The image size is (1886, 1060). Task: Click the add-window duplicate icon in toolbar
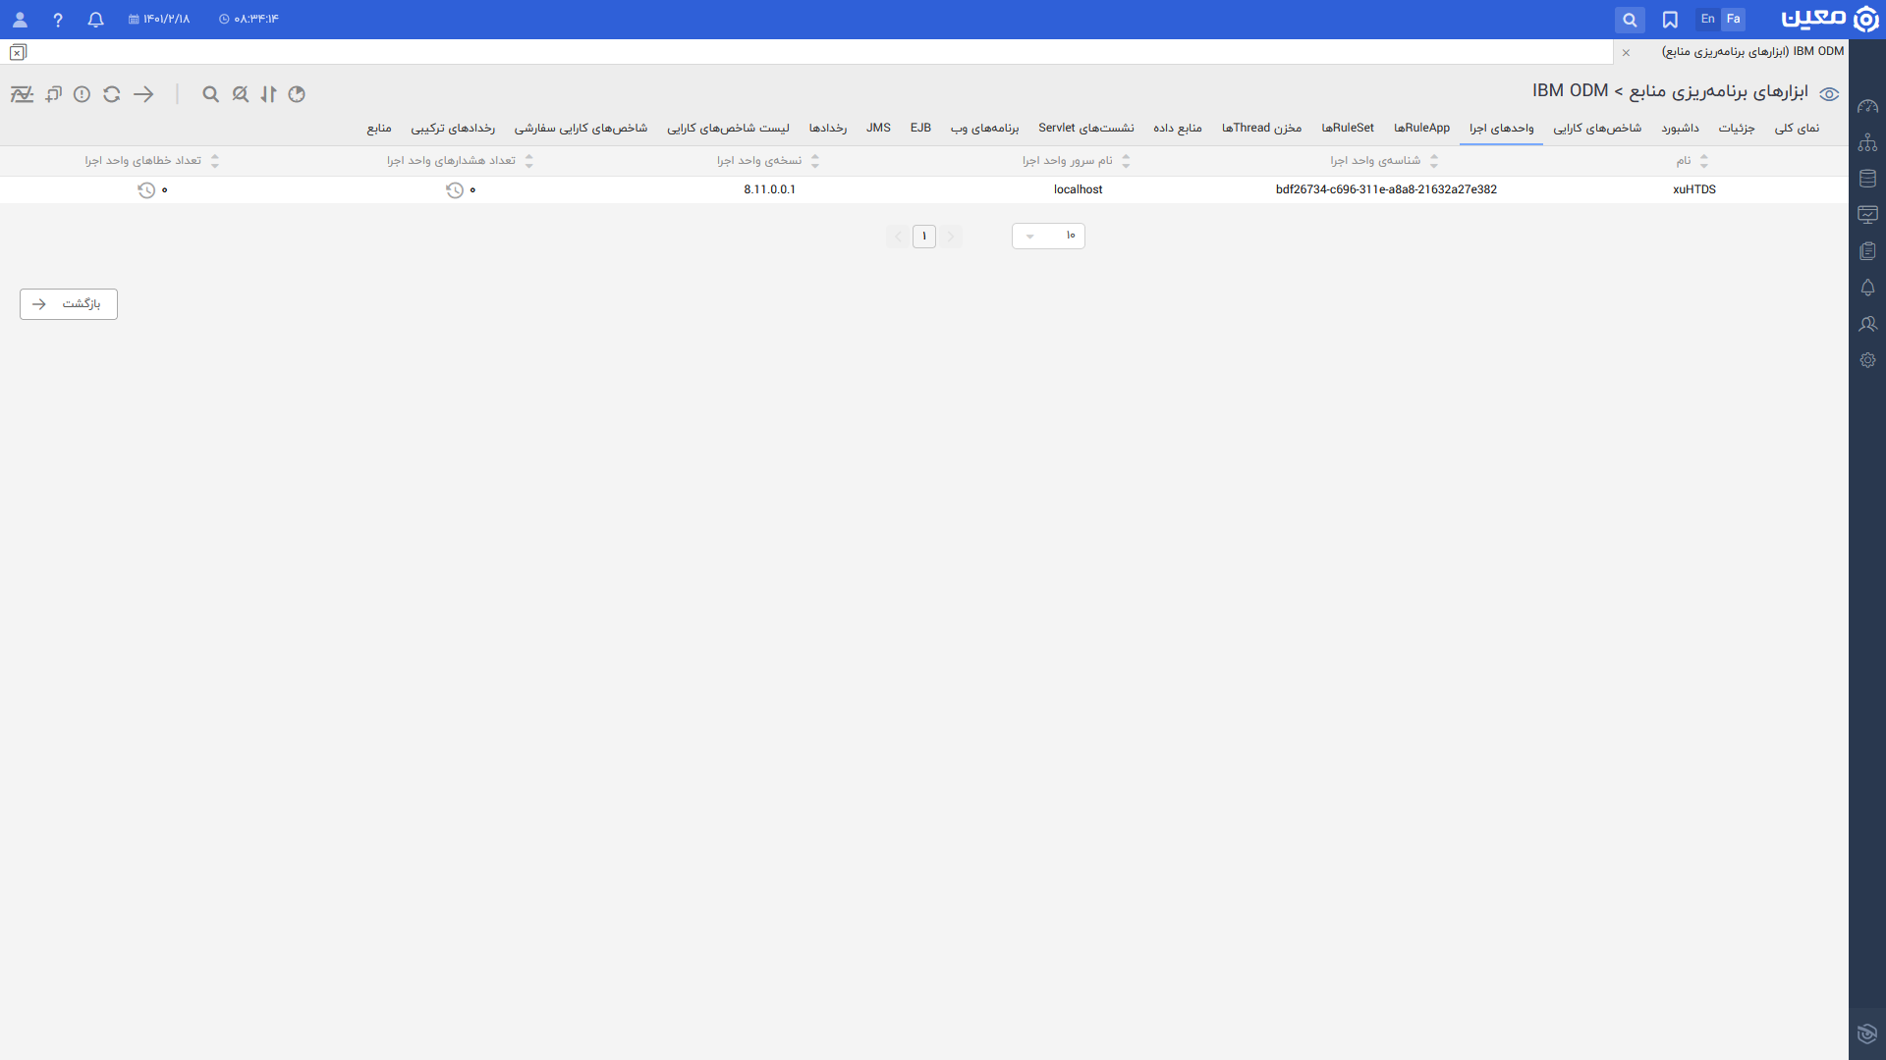point(53,94)
